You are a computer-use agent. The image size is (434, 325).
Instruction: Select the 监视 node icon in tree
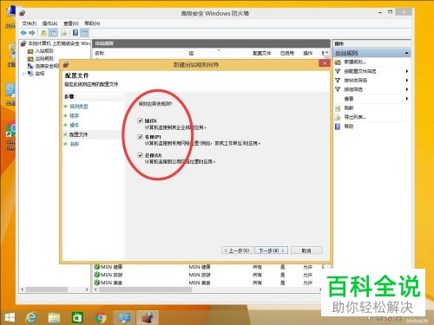tap(30, 74)
